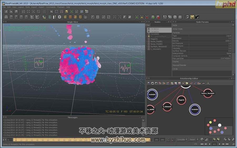Click the Simulate button

coord(181,140)
